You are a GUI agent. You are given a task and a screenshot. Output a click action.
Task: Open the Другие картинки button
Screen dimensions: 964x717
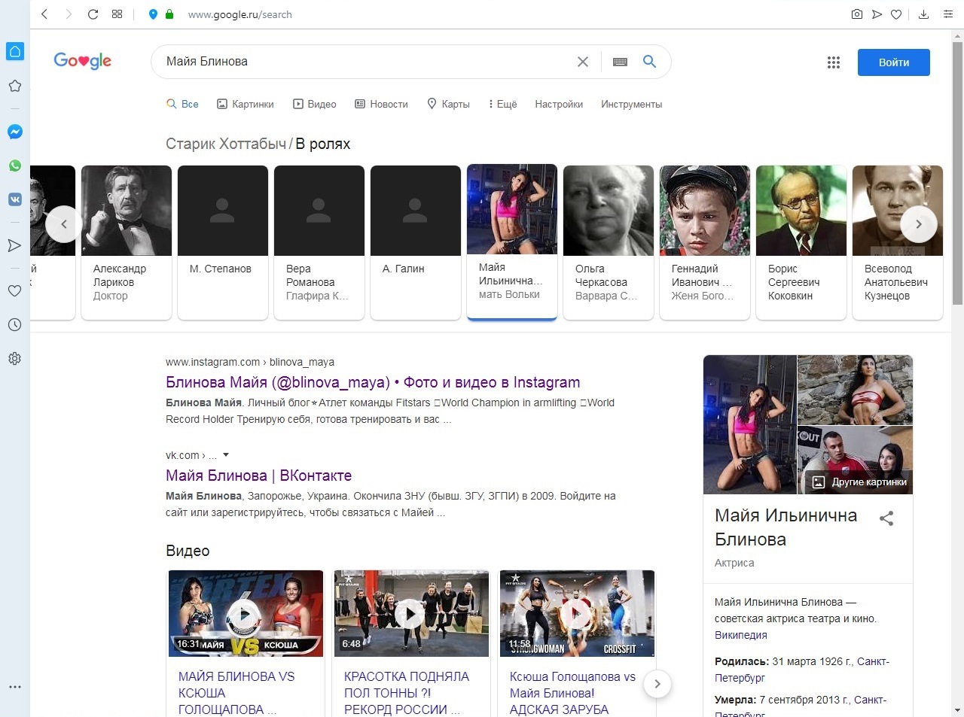click(860, 482)
